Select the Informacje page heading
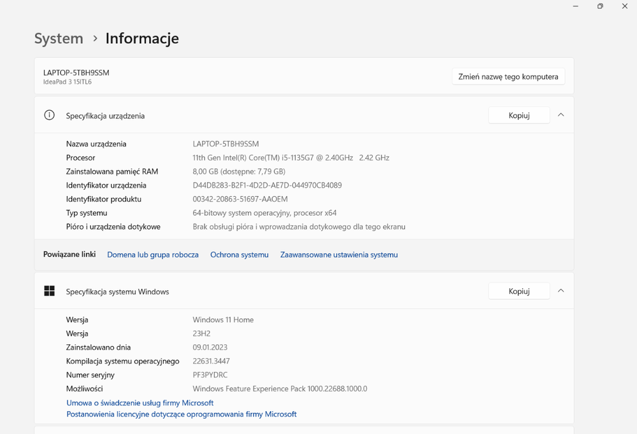This screenshot has width=637, height=434. click(142, 38)
